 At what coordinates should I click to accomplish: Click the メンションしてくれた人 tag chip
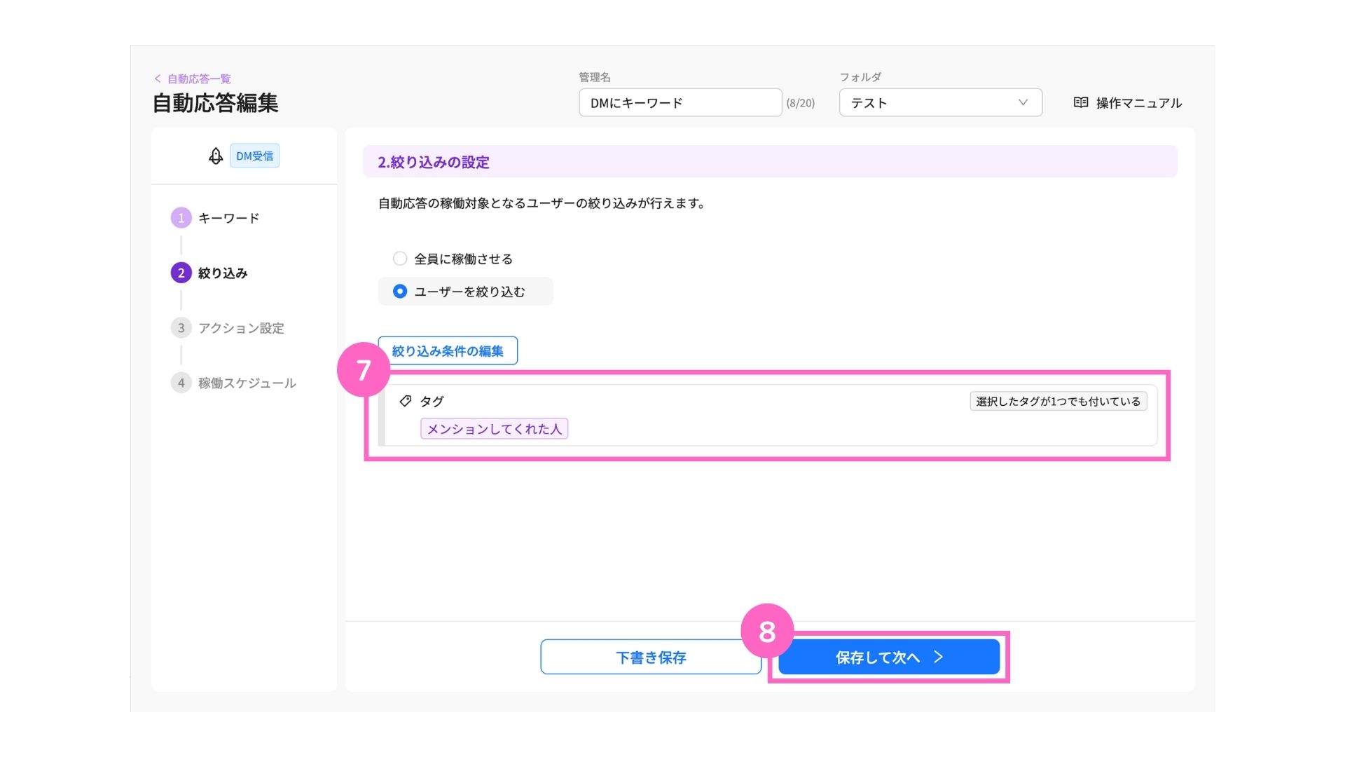pyautogui.click(x=494, y=428)
